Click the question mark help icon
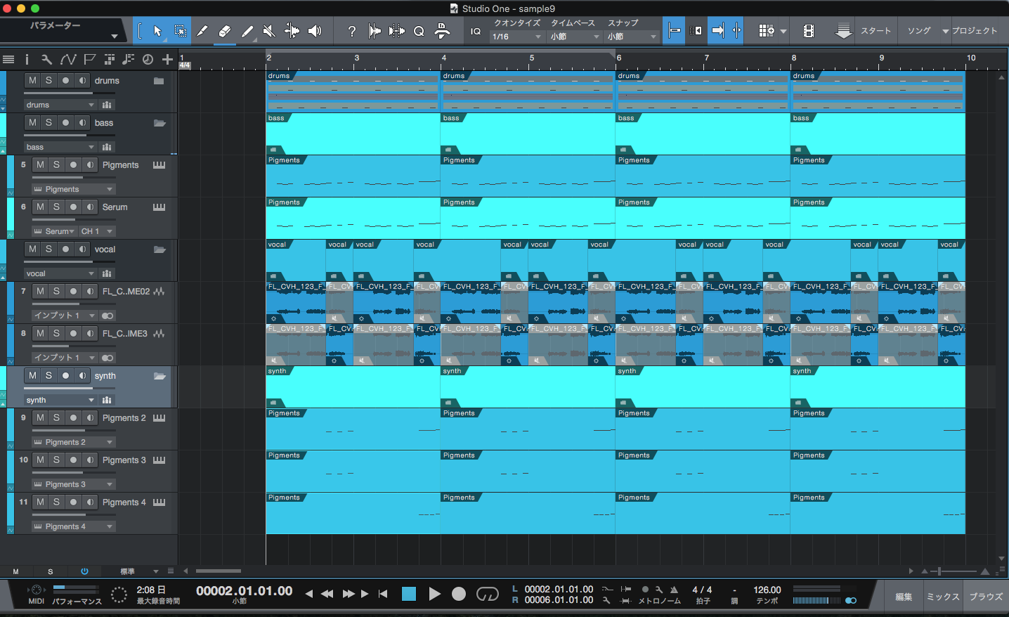This screenshot has height=617, width=1009. click(352, 31)
